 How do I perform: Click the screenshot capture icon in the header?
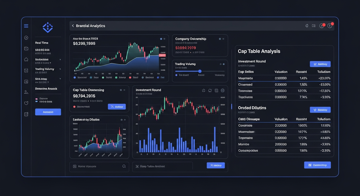click(x=314, y=26)
